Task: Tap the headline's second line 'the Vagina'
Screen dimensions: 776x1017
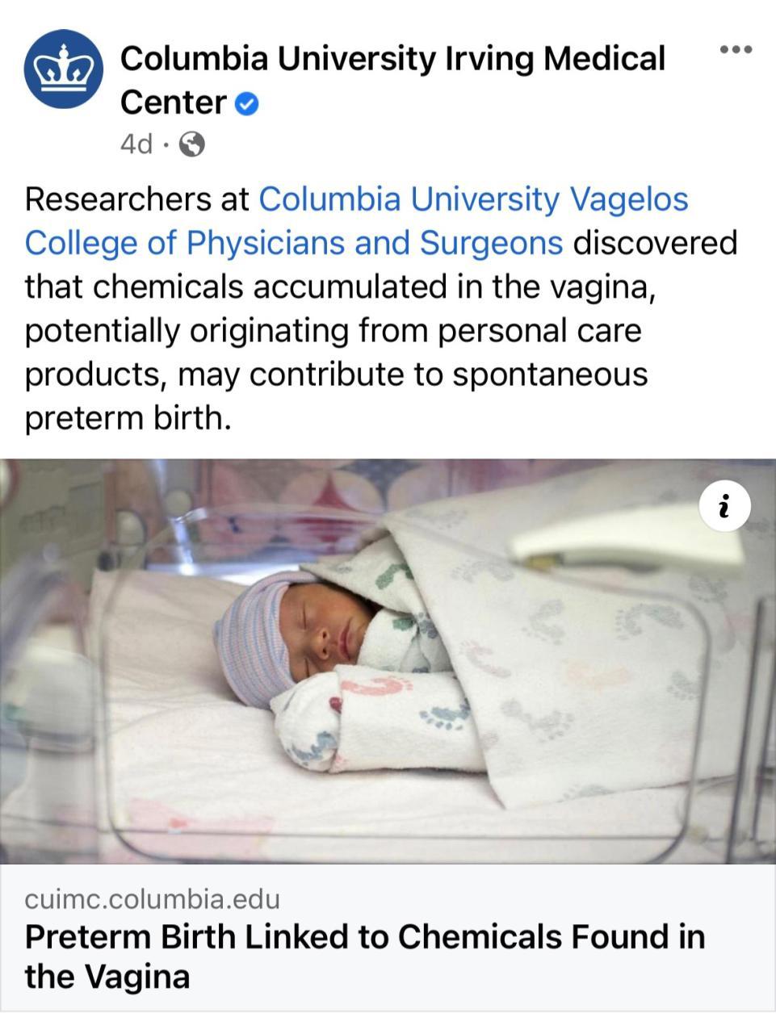Action: pyautogui.click(x=107, y=977)
